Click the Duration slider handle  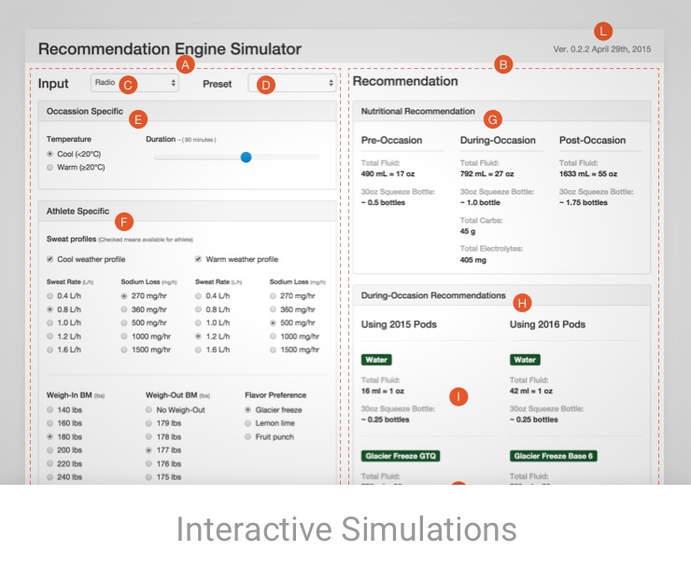pyautogui.click(x=246, y=158)
